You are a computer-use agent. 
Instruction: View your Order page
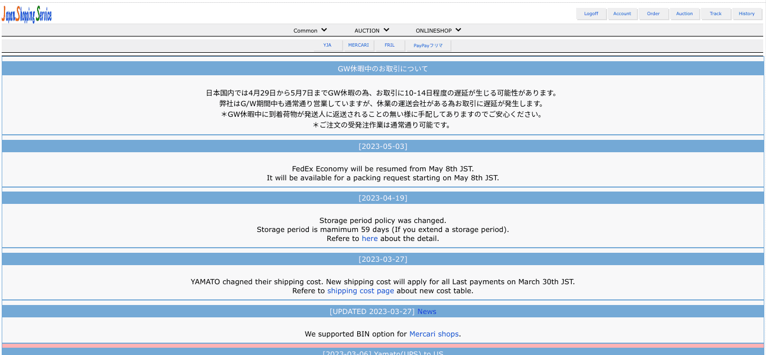point(654,13)
